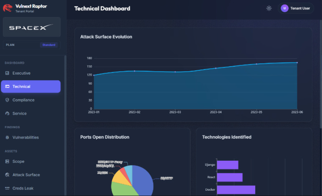Image resolution: width=322 pixels, height=196 pixels.
Task: Click the Tenant Portal subtitle text
Action: tap(25, 11)
